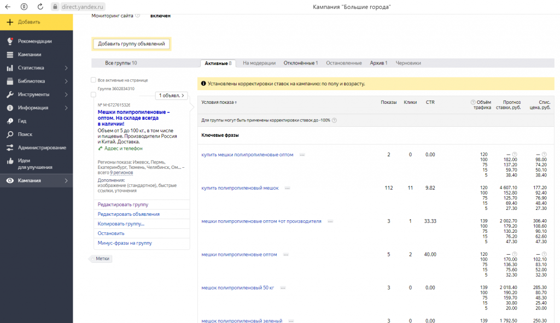Click the Администрирование sliders icon
This screenshot has height=323, width=560.
coord(10,148)
